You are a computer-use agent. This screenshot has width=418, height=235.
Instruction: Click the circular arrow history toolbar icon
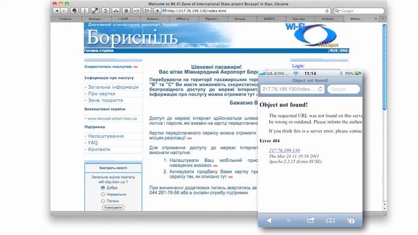[x=105, y=11]
